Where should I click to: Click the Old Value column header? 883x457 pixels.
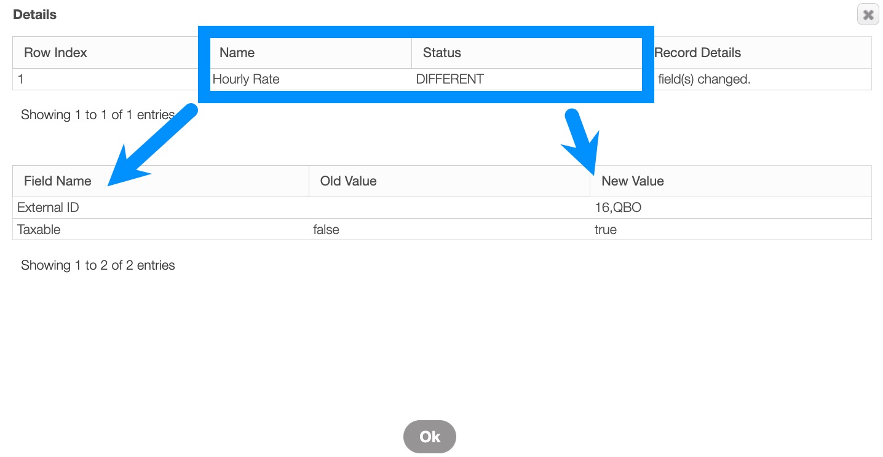coord(349,181)
